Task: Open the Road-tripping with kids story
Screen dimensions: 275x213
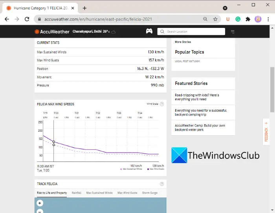Action: [197, 97]
